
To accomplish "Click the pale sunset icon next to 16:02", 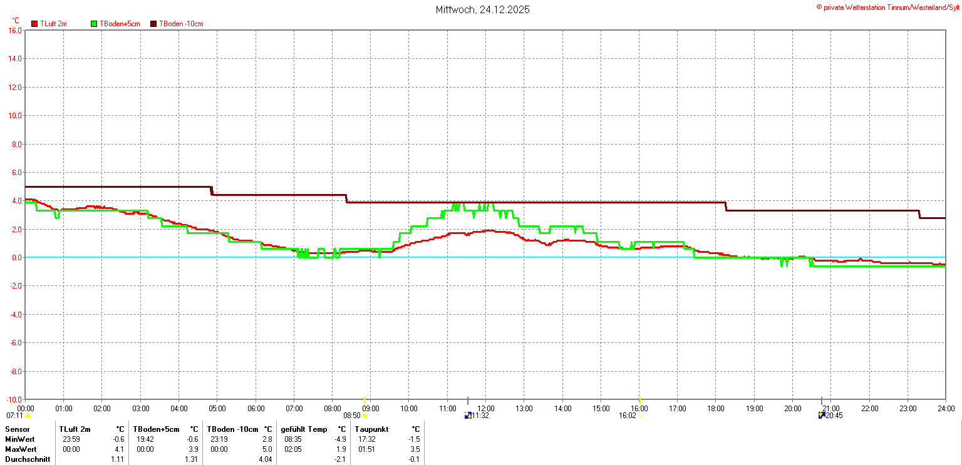I will (x=641, y=416).
